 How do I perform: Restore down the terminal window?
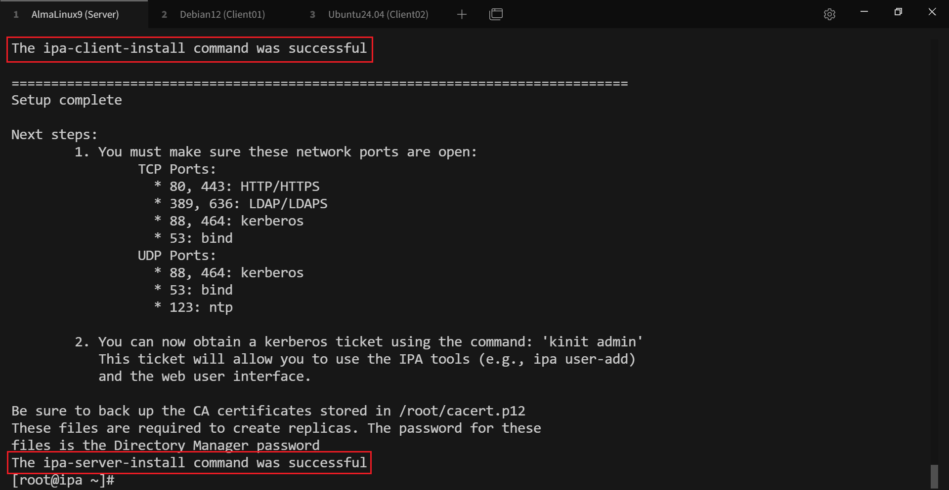tap(898, 12)
